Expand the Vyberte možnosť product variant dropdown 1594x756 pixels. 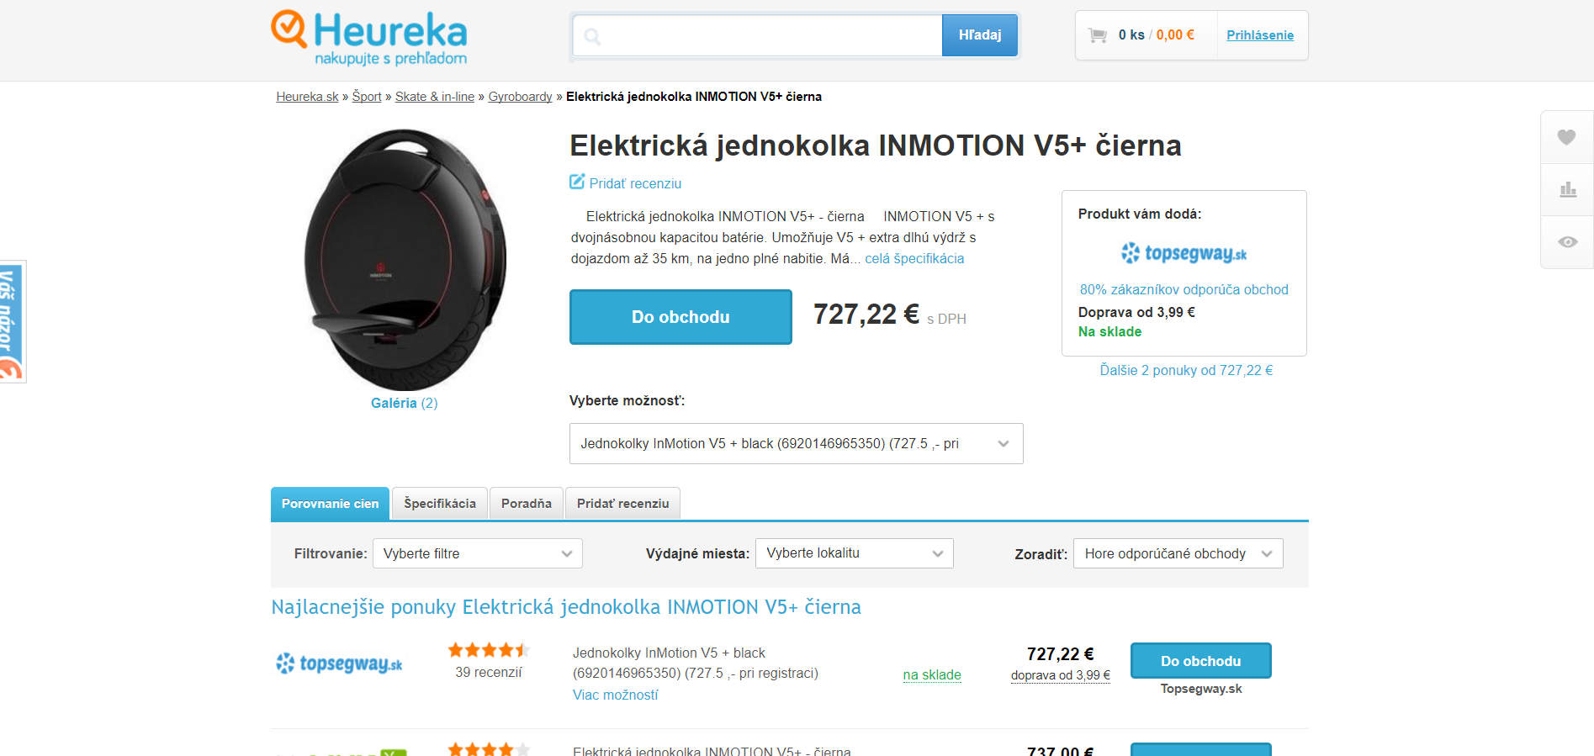pos(796,444)
